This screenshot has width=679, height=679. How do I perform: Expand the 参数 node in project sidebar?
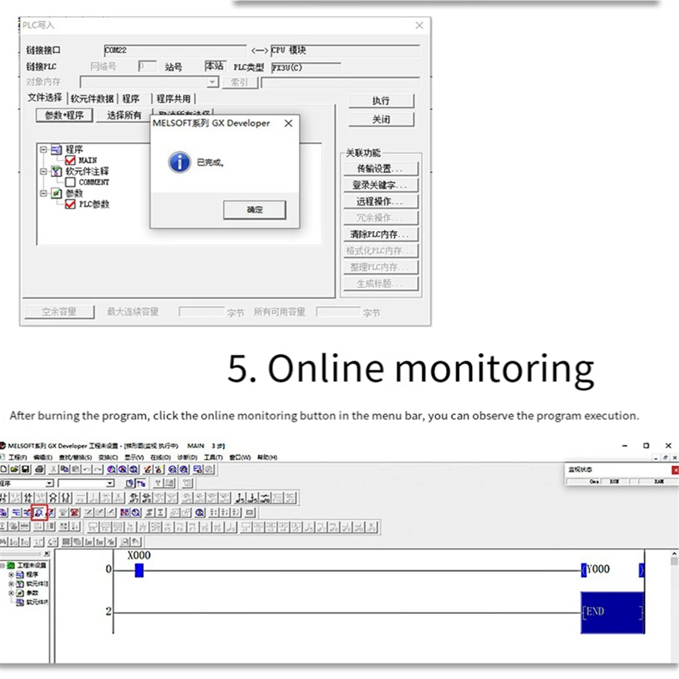(11, 593)
